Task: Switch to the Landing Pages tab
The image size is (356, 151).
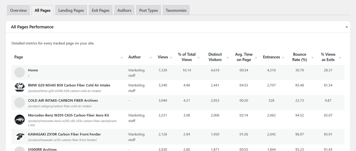Action: [71, 10]
